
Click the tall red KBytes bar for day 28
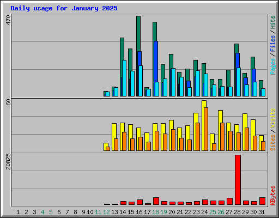click(238, 180)
